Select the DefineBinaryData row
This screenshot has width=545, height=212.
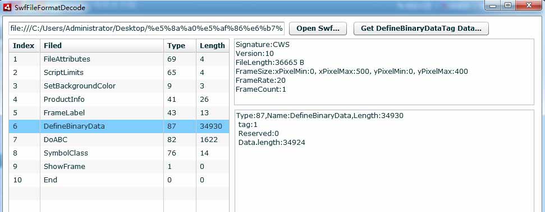(x=119, y=126)
